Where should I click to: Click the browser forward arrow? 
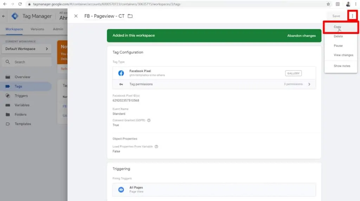point(12,4)
